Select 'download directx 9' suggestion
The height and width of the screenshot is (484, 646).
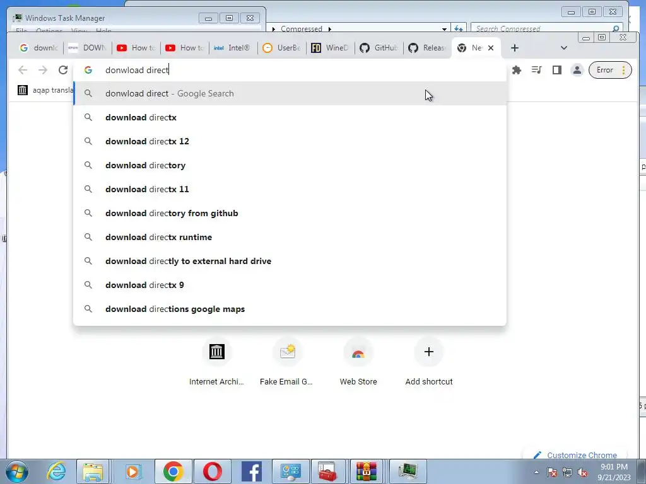tap(290, 285)
